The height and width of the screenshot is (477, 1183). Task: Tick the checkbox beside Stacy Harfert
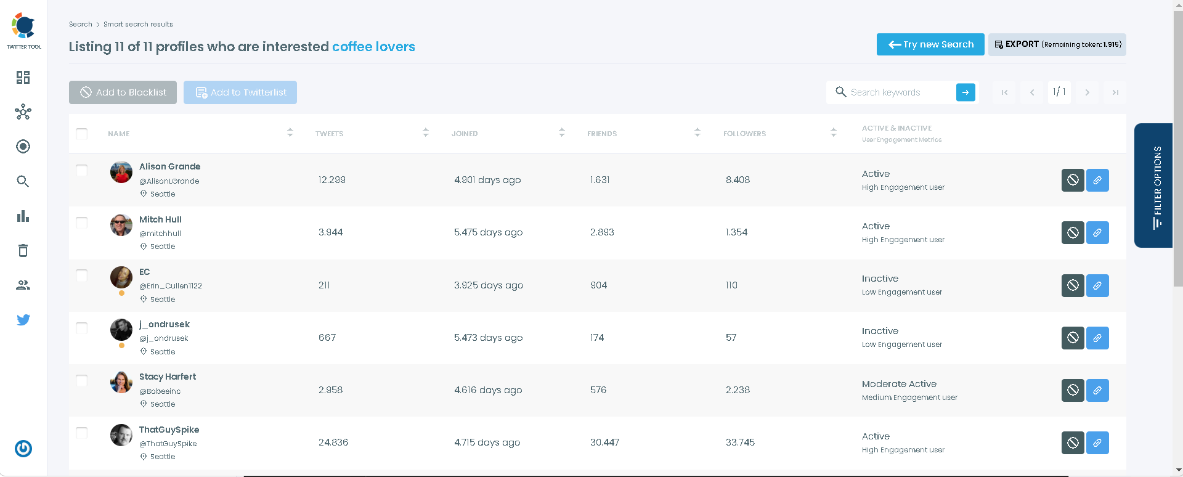[x=81, y=380]
